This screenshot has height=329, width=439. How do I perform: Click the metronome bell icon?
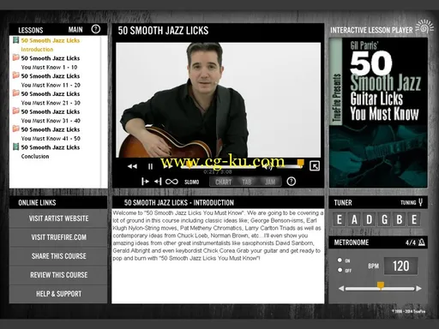coord(422,242)
